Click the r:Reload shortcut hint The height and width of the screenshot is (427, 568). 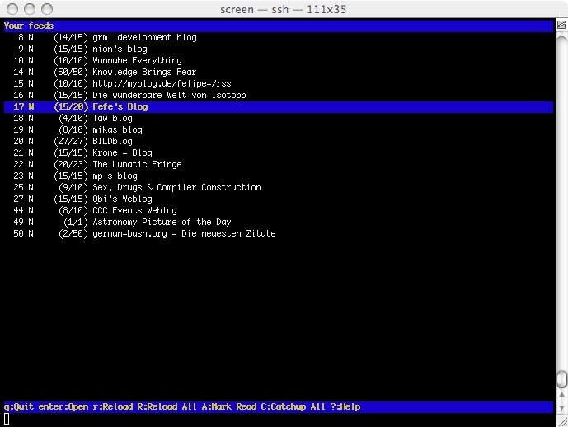[113, 406]
